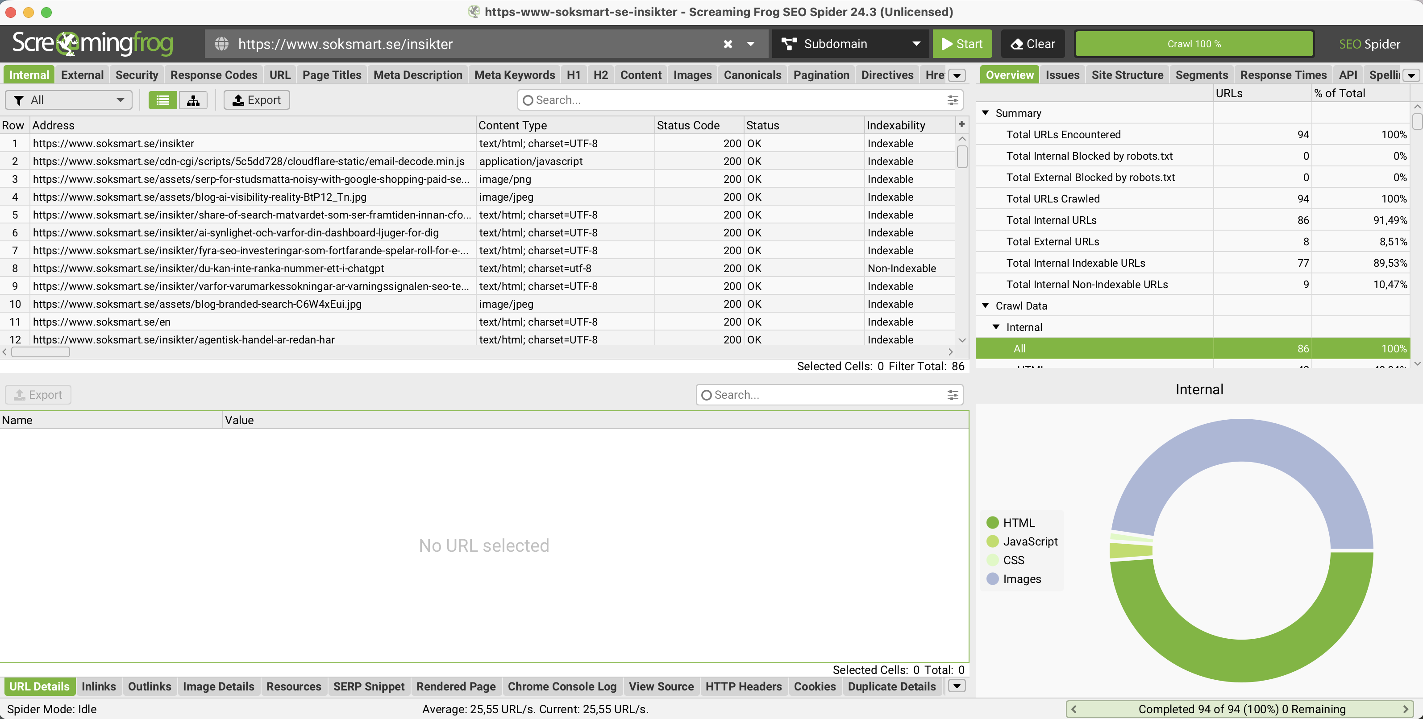Viewport: 1423px width, 719px height.
Task: Collapse the Crawl Data section
Action: tap(986, 306)
